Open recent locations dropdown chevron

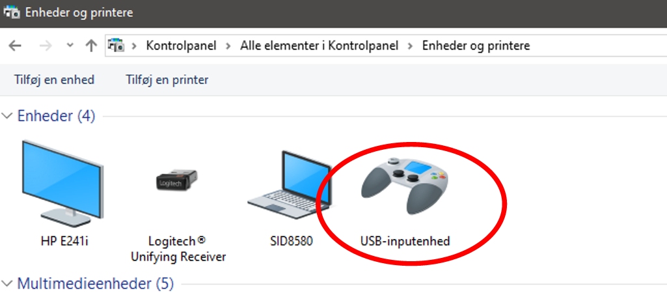[x=70, y=45]
